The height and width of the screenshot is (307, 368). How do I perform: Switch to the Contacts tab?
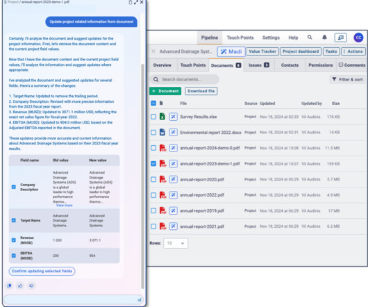pos(290,65)
